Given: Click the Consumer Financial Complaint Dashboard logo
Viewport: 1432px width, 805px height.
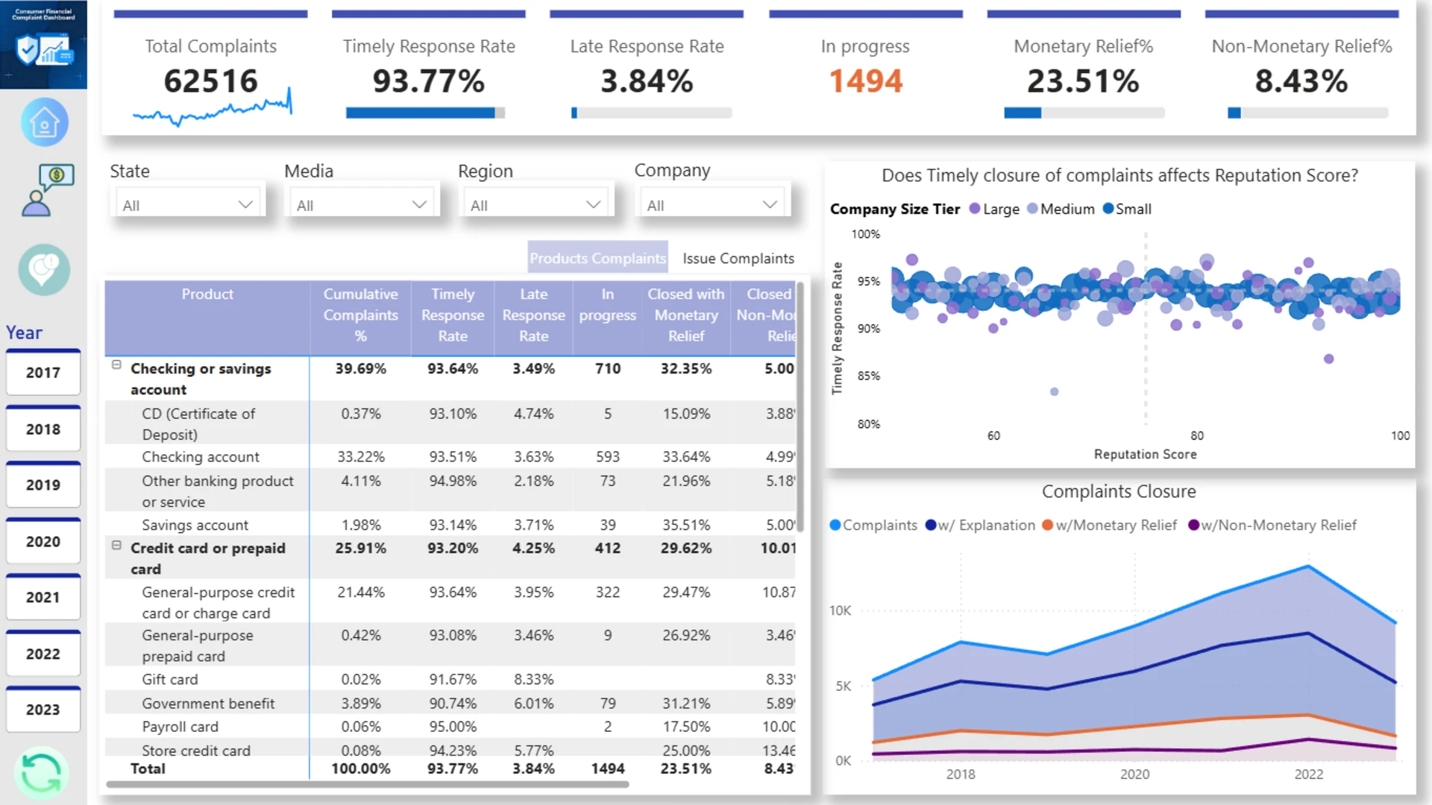Looking at the screenshot, I should coord(43,44).
